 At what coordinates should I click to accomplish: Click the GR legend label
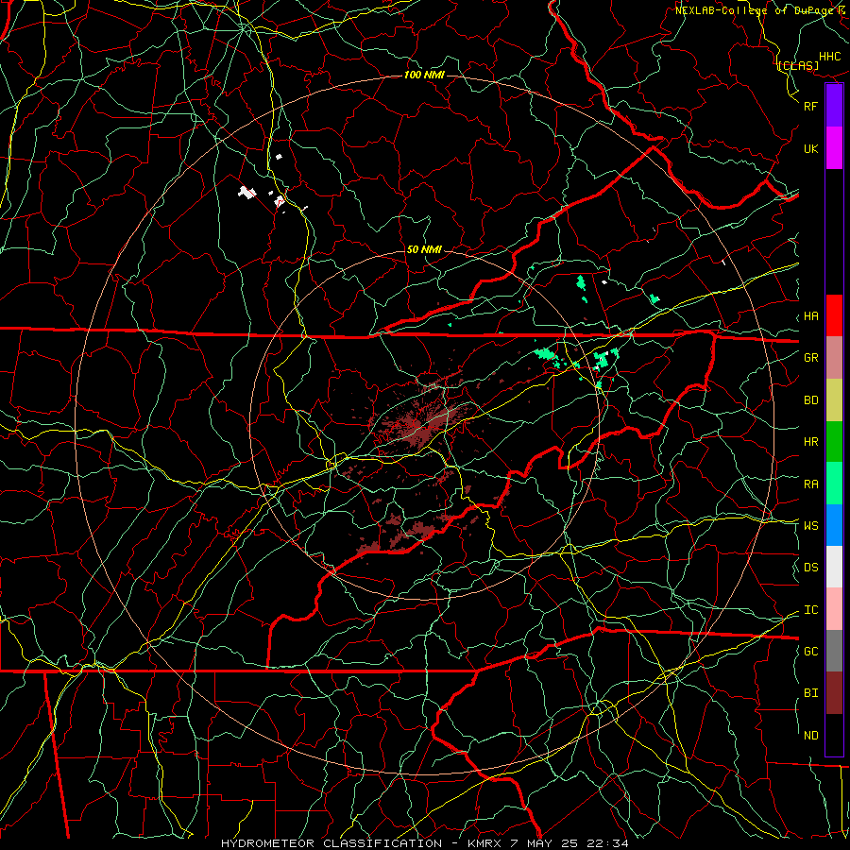tap(811, 358)
